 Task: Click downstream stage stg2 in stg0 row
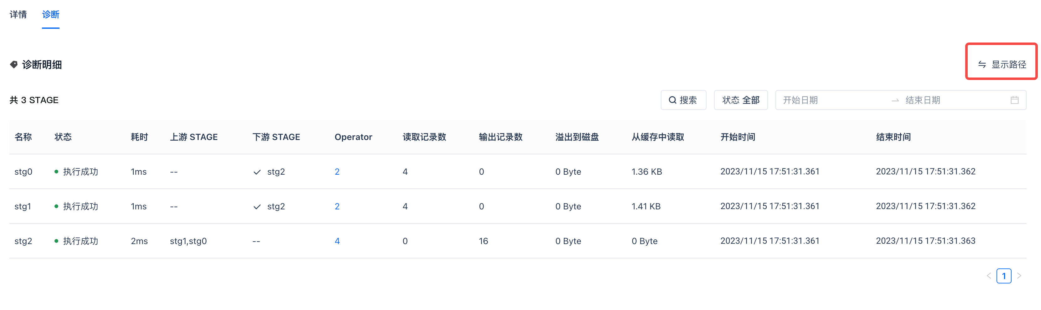[276, 172]
